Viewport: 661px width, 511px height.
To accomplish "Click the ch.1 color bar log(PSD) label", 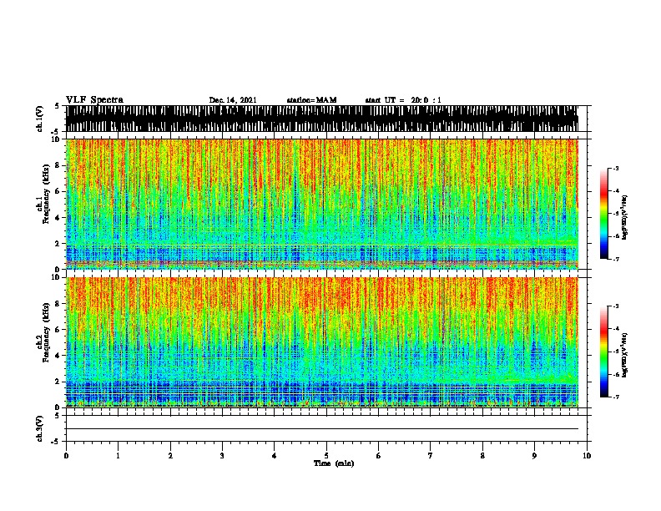I will (x=624, y=217).
